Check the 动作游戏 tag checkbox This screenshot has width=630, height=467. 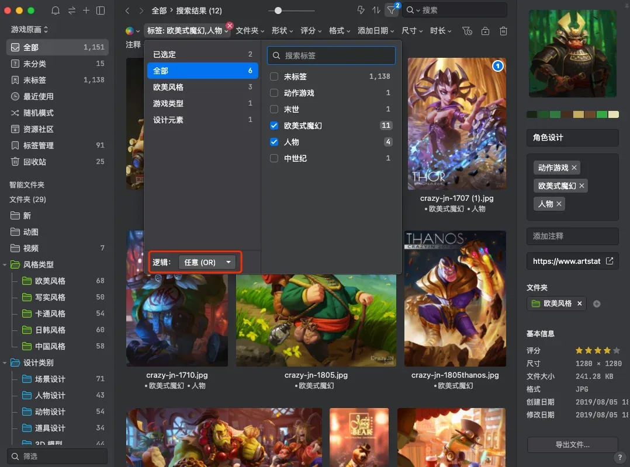pos(274,93)
